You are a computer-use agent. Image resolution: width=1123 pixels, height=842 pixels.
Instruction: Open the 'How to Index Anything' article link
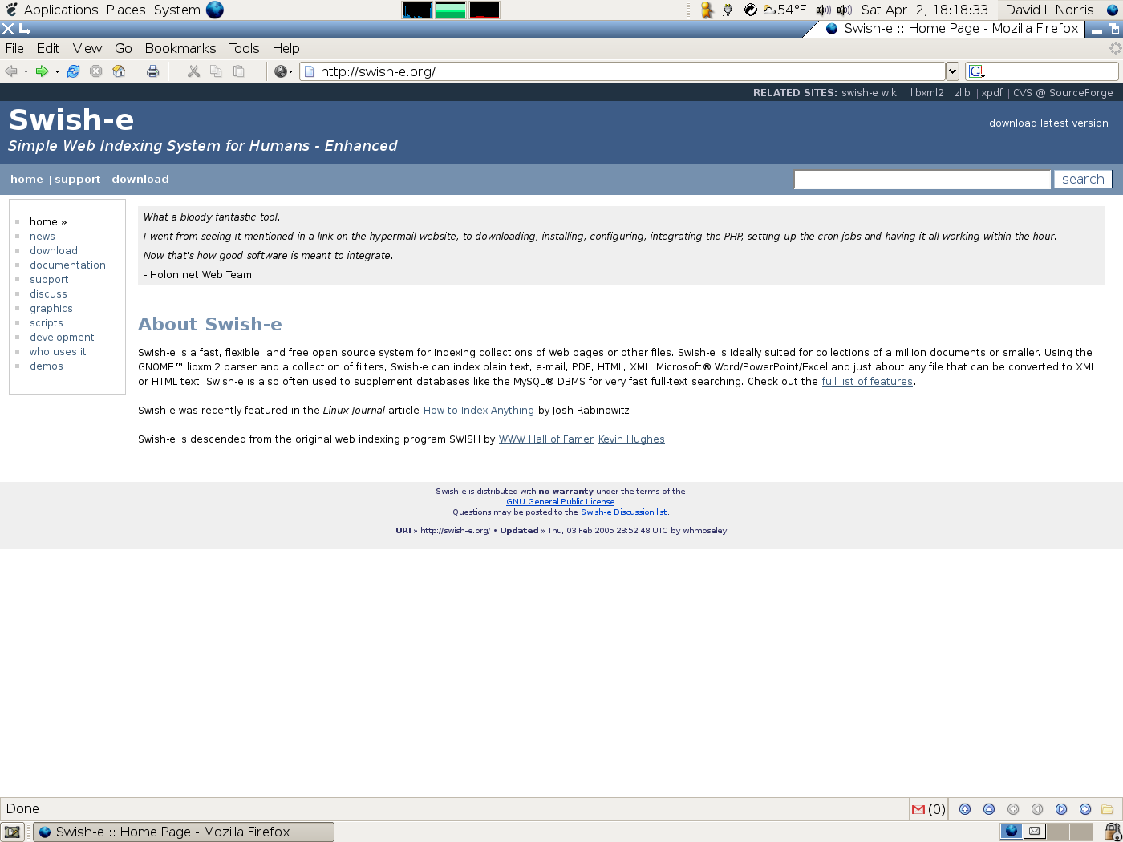478,411
